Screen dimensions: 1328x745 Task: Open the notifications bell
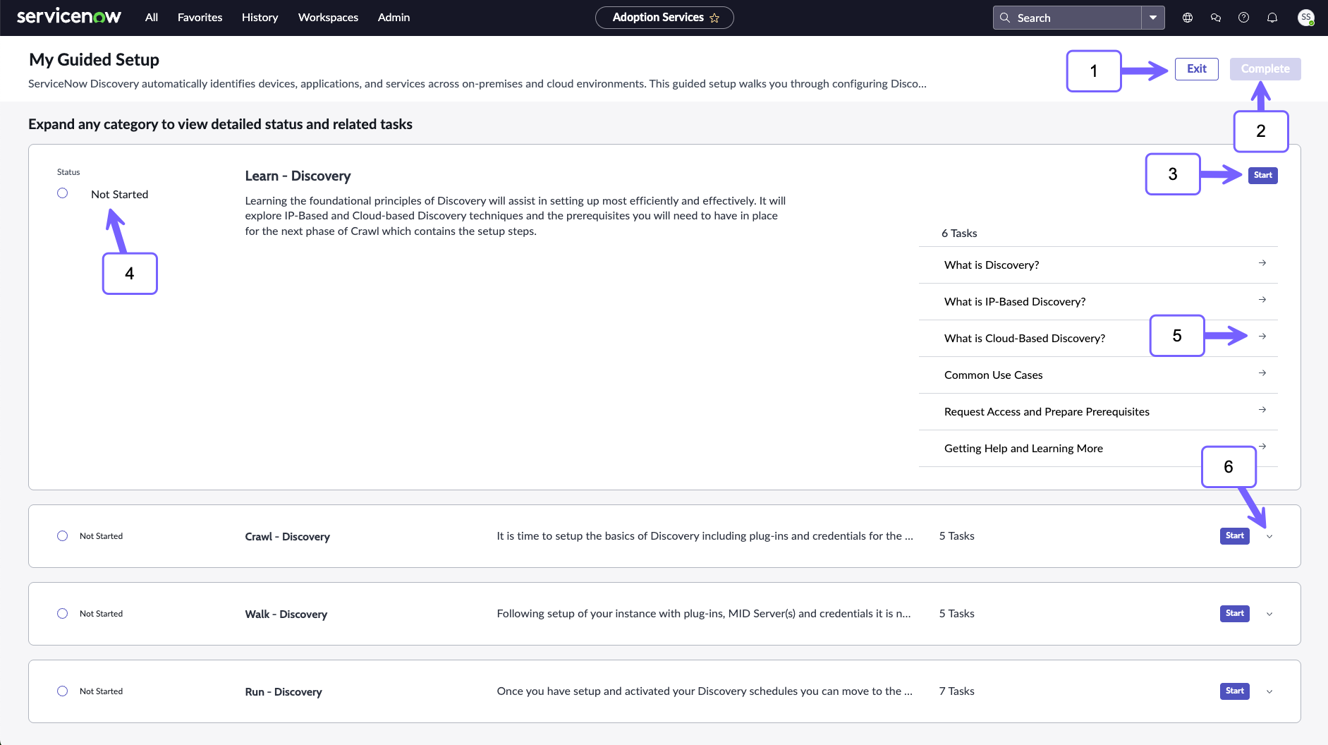pos(1272,18)
